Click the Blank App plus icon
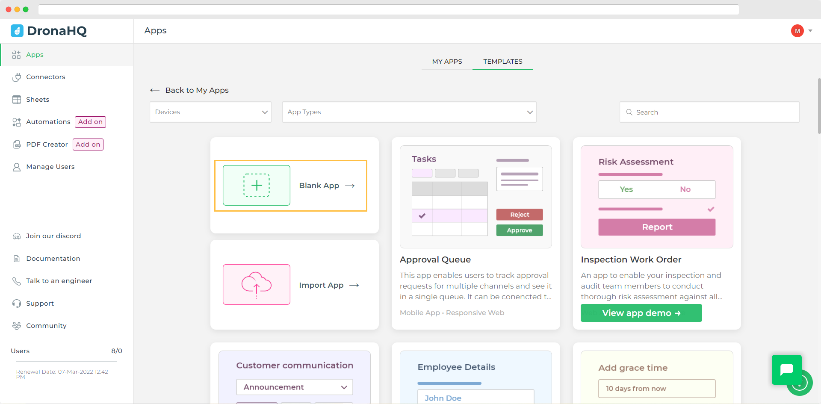This screenshot has width=821, height=404. (x=257, y=186)
